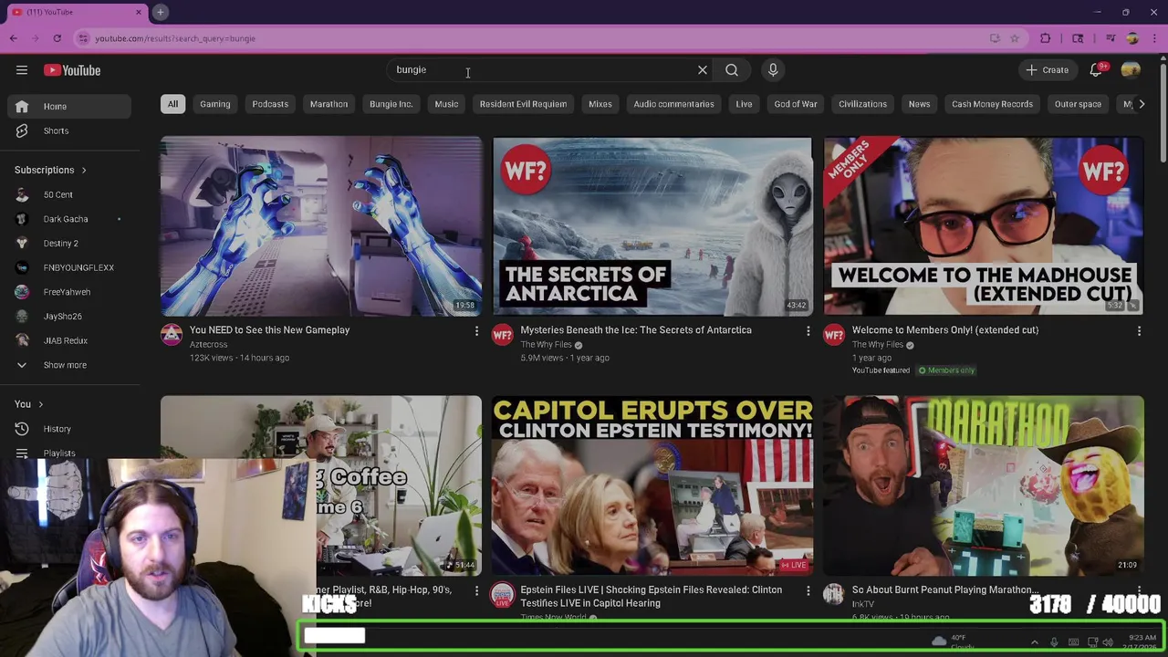Image resolution: width=1168 pixels, height=657 pixels.
Task: Open options menu for Welcome to Members Only video
Action: point(1139,330)
